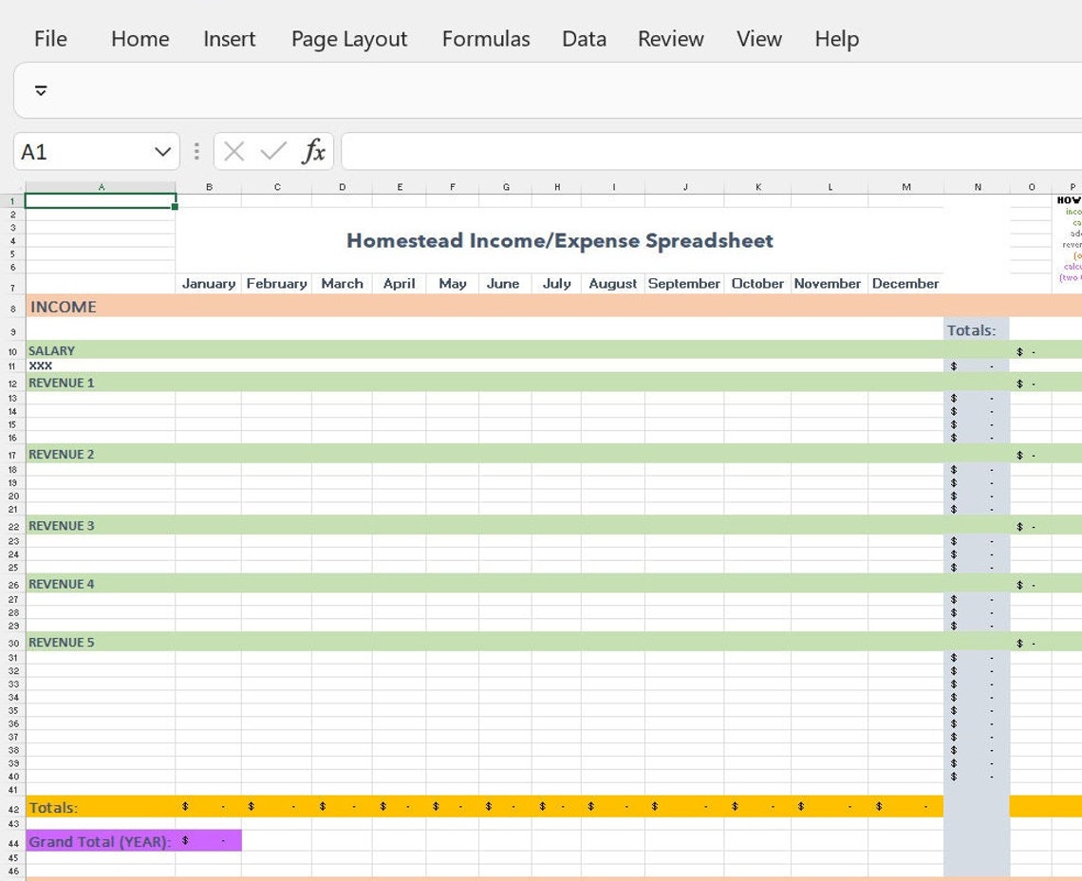The height and width of the screenshot is (881, 1082).
Task: Click row number 42
Action: 11,807
